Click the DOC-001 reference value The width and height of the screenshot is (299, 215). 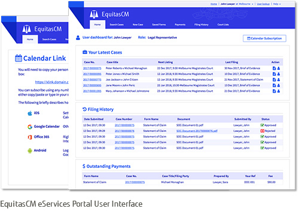[249, 182]
